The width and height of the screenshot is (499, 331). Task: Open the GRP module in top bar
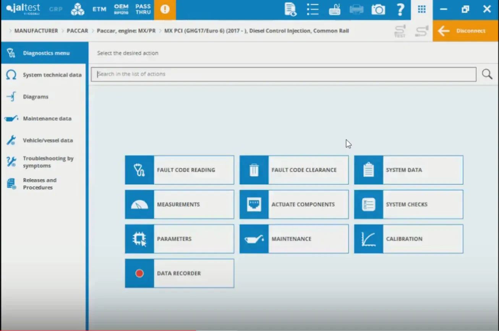[56, 9]
